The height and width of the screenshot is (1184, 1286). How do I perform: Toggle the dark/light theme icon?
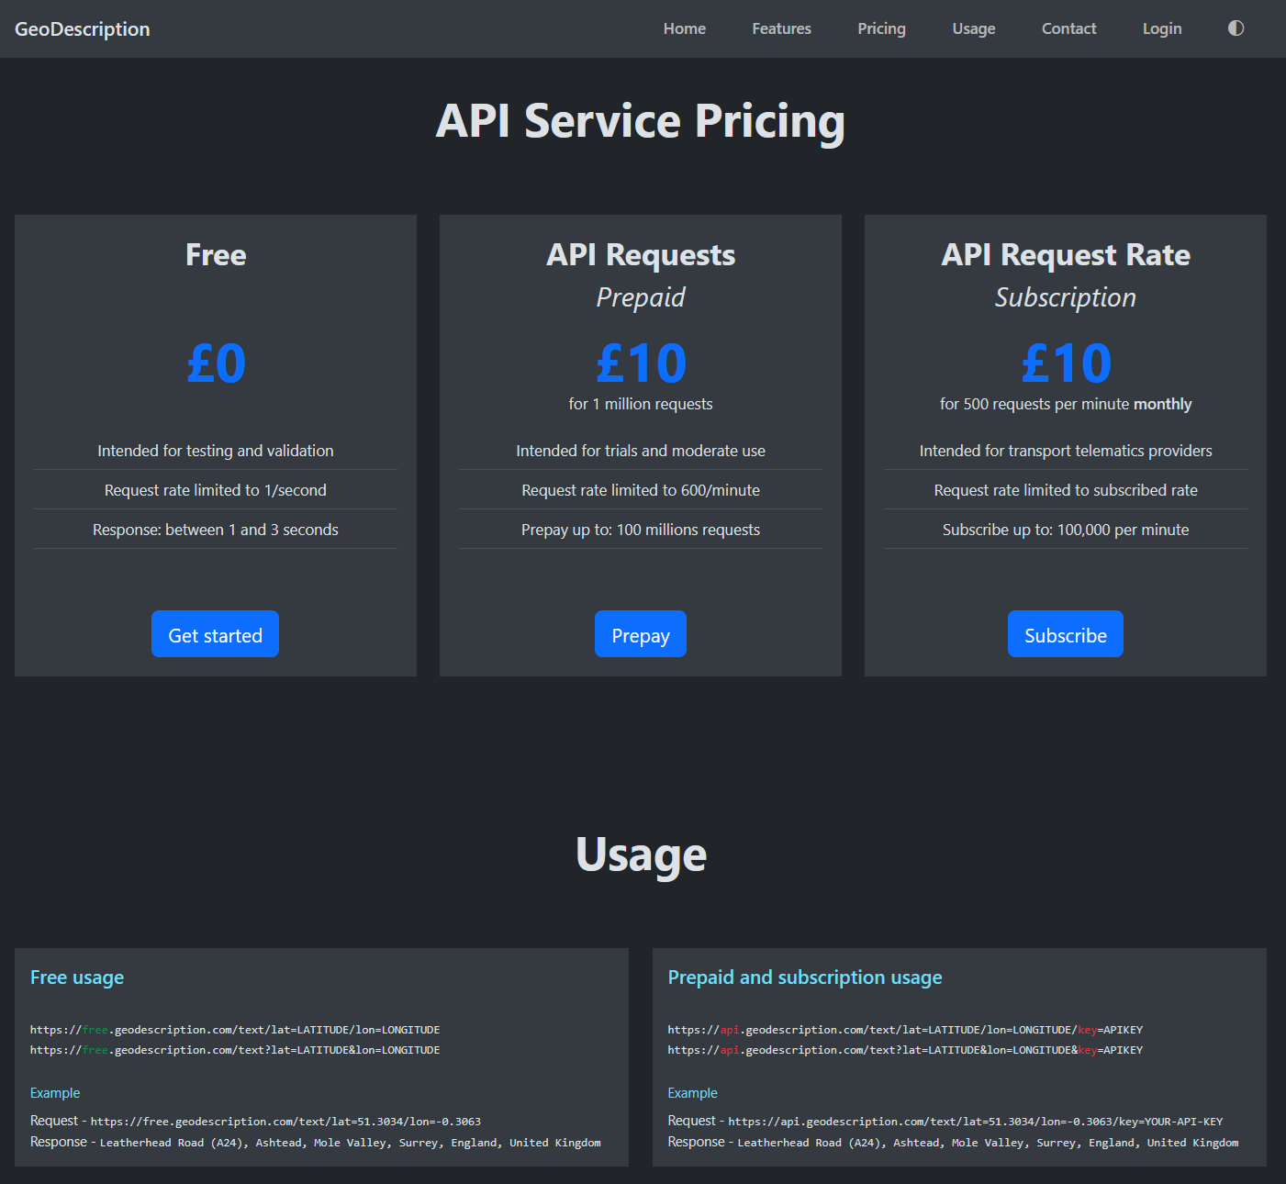tap(1236, 28)
